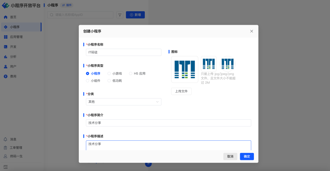Click the 开发 terminal icon
The height and width of the screenshot is (171, 330).
point(5,47)
